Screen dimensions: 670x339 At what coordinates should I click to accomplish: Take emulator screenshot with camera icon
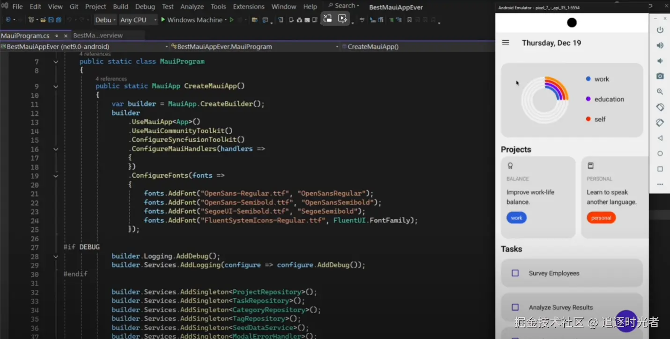pyautogui.click(x=660, y=76)
